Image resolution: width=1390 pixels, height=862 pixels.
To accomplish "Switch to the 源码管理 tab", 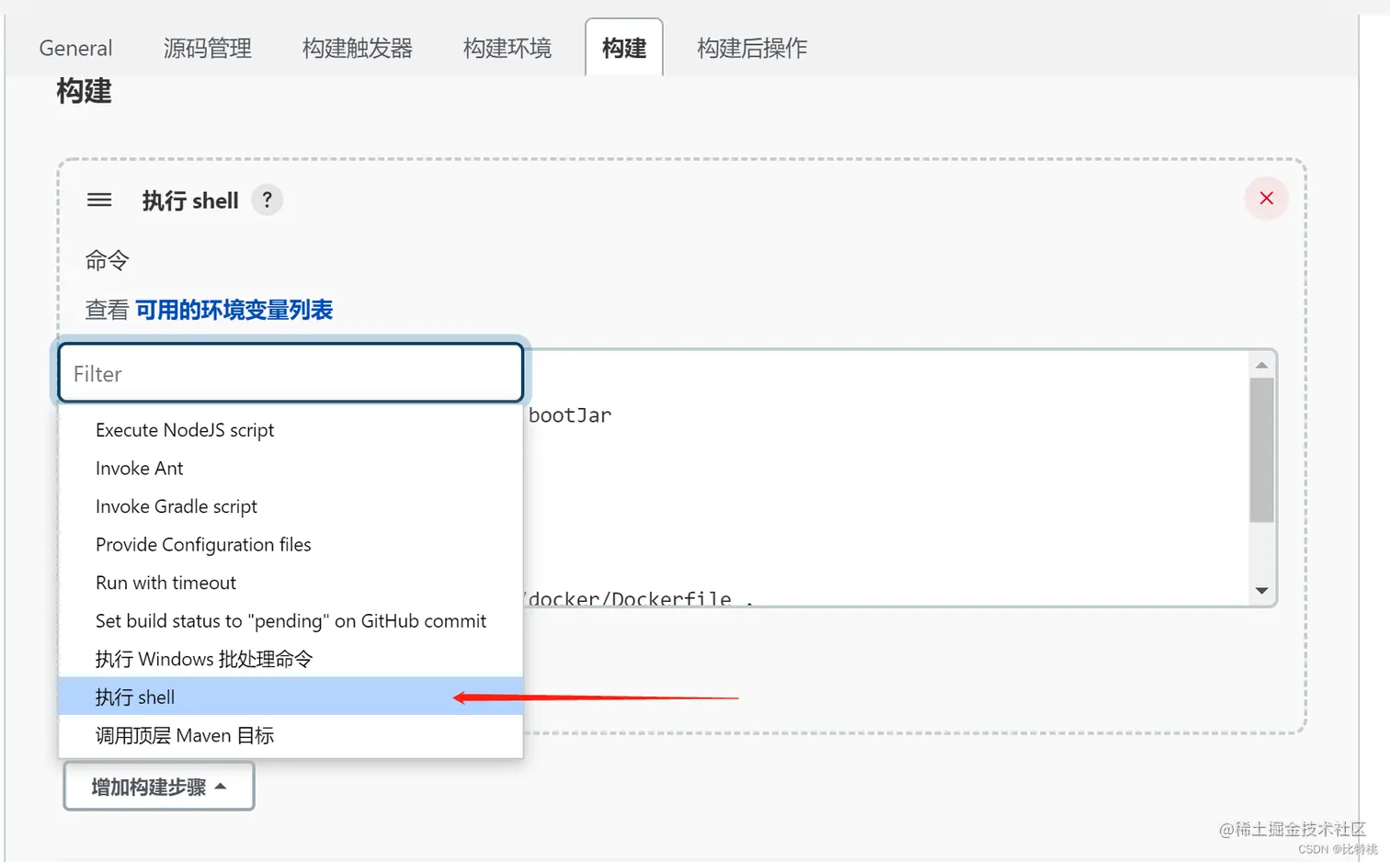I will [x=208, y=48].
